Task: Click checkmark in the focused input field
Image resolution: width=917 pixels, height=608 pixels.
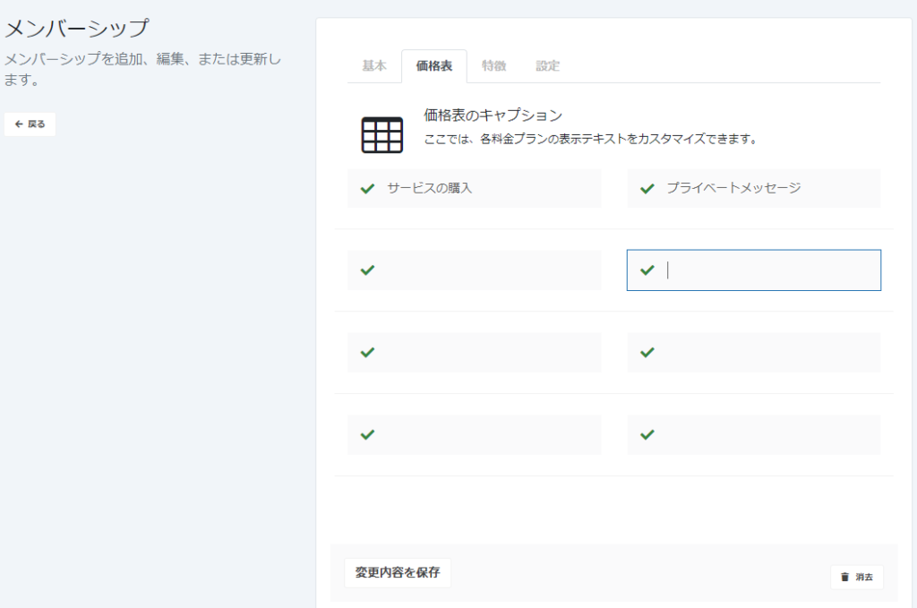Action: point(647,270)
